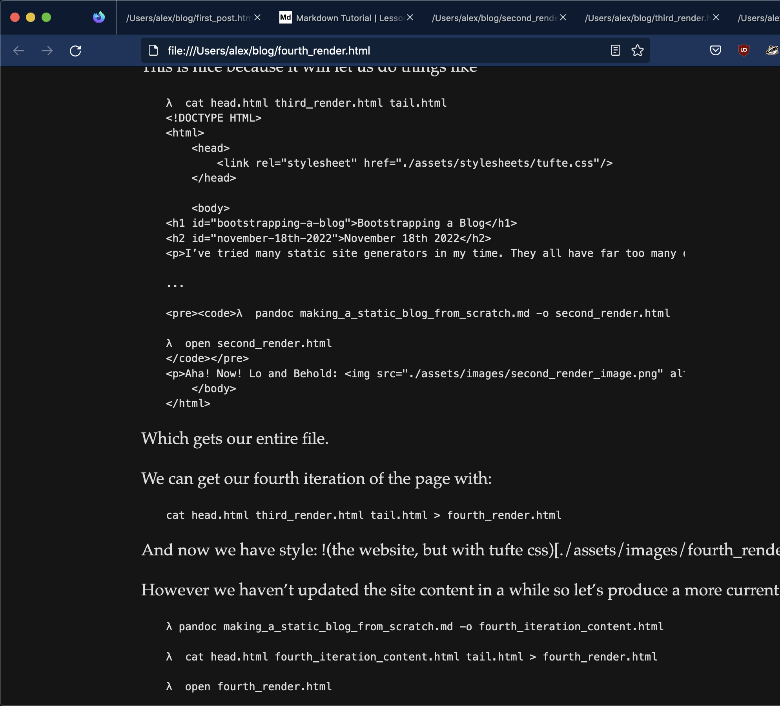
Task: Toggle reader view icon in address bar
Action: coord(616,50)
